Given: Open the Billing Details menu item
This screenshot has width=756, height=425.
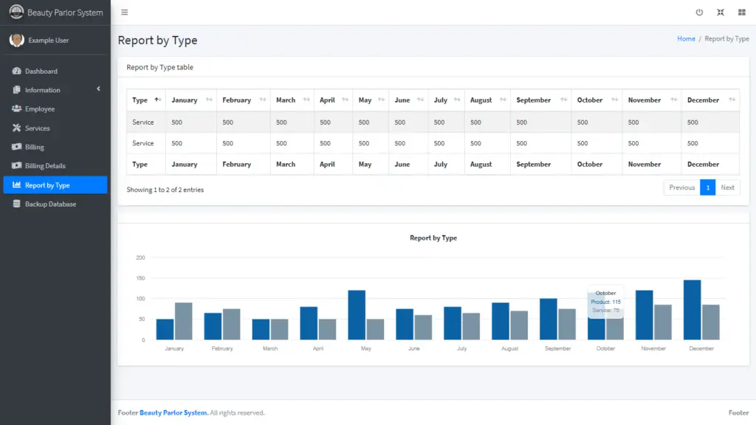Looking at the screenshot, I should point(47,166).
